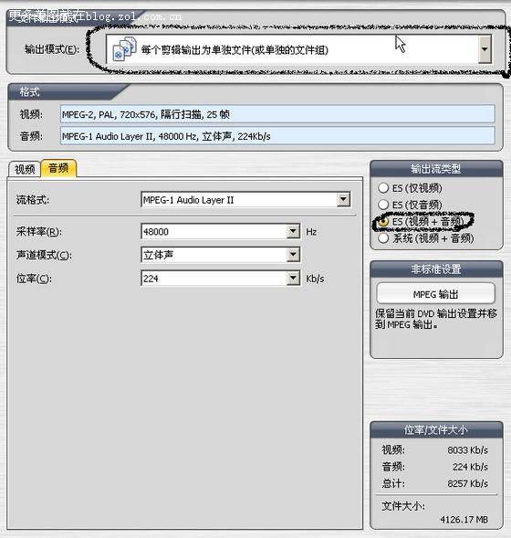511x538 pixels.
Task: Select 系统 (视频 + 音频) radio button
Action: point(383,238)
